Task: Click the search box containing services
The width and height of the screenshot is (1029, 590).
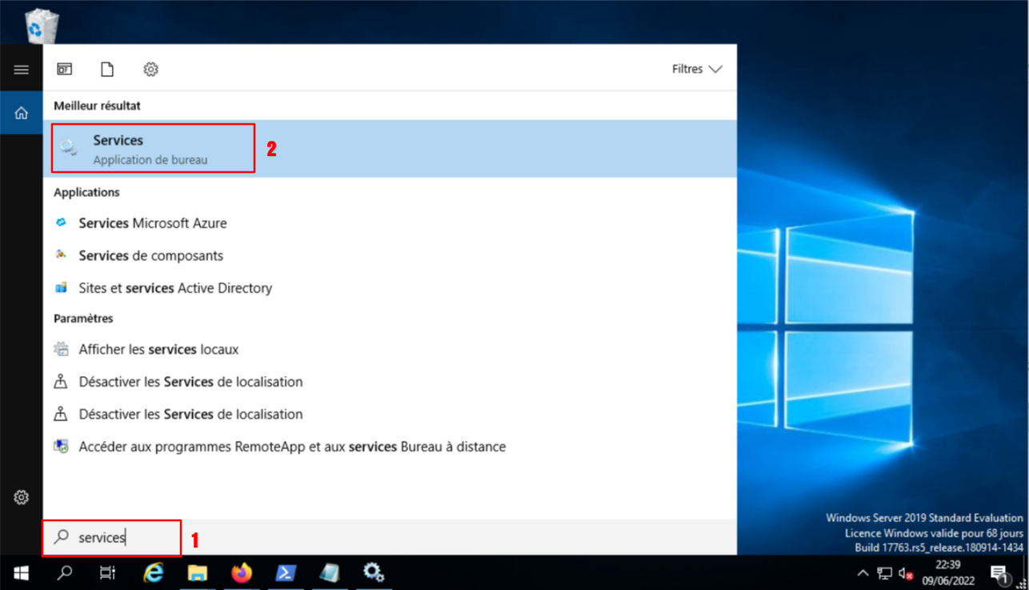Action: 112,538
